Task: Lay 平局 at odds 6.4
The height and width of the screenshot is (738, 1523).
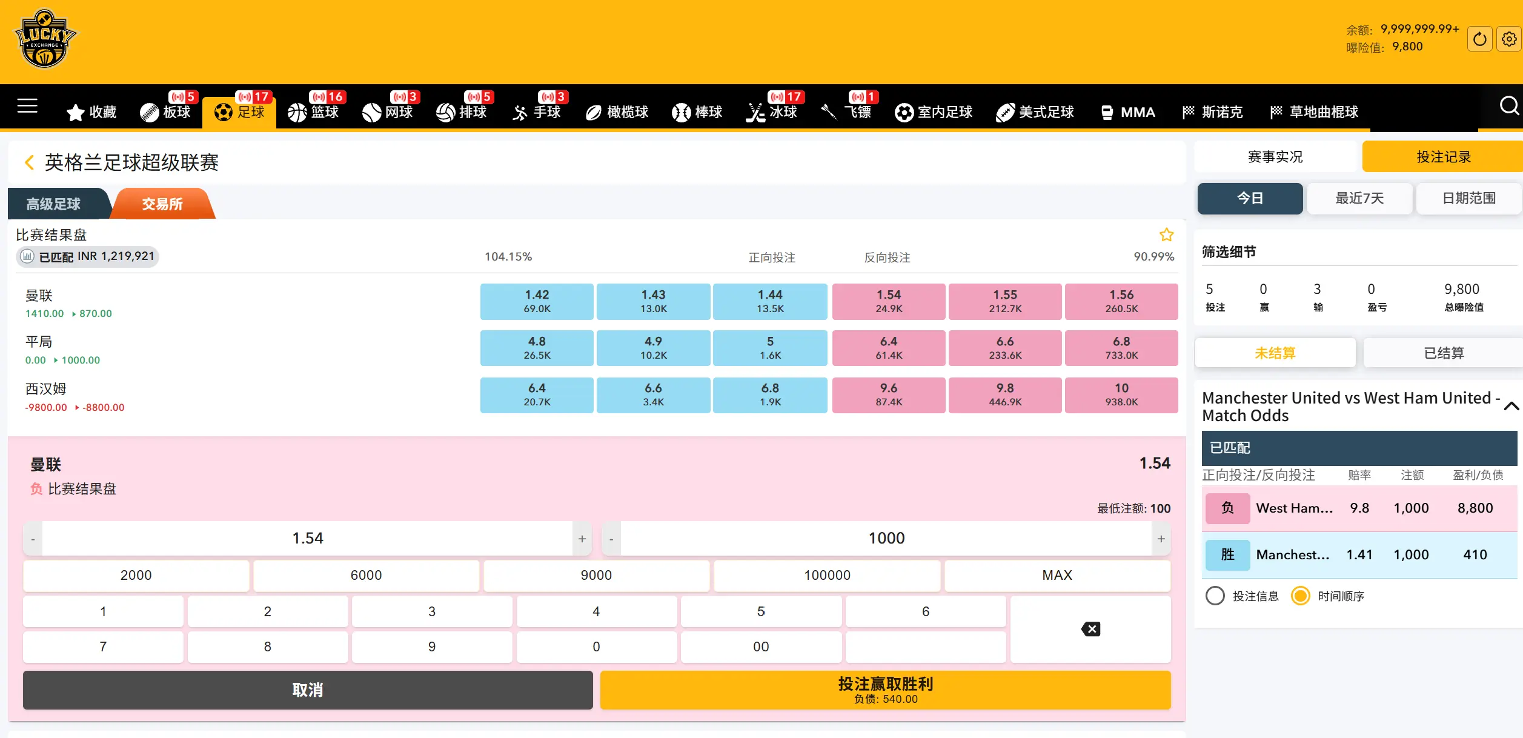Action: (889, 348)
